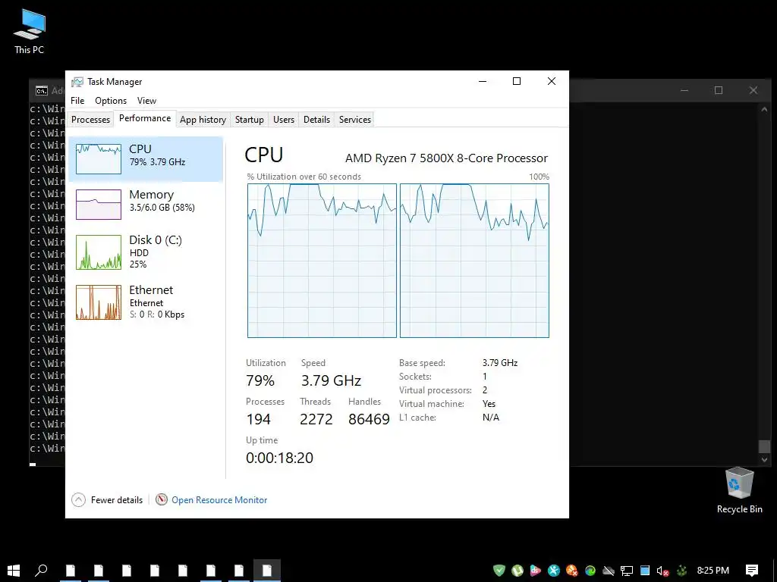
Task: Open the Options menu in Task Manager
Action: (x=111, y=101)
